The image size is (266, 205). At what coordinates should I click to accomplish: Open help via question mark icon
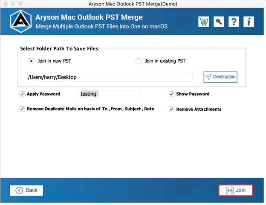tap(234, 22)
